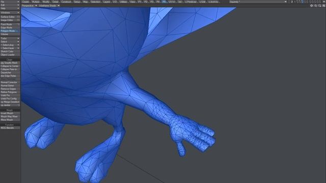Viewport: 326px width, 183px height.
Task: Open the Wireframe Shade display dropdown
Action: [49, 6]
